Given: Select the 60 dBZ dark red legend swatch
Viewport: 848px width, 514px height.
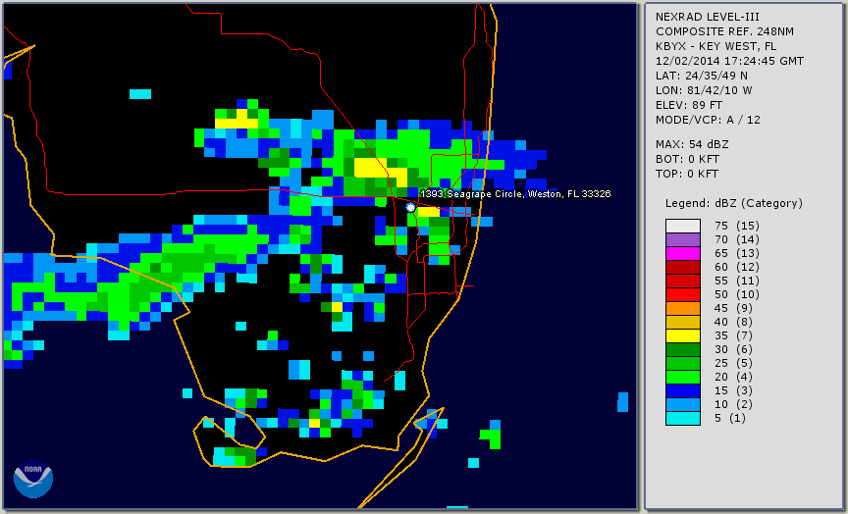Looking at the screenshot, I should tap(683, 267).
